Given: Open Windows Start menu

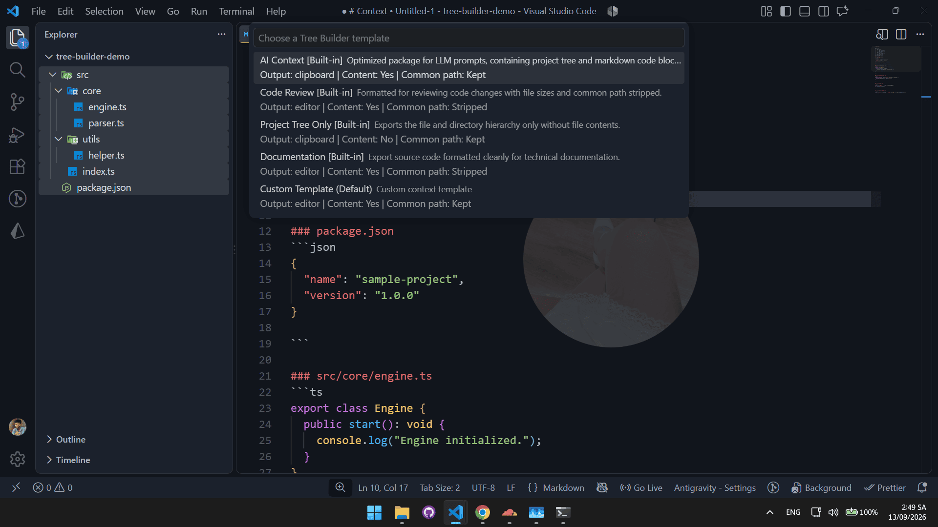Looking at the screenshot, I should pos(374,512).
